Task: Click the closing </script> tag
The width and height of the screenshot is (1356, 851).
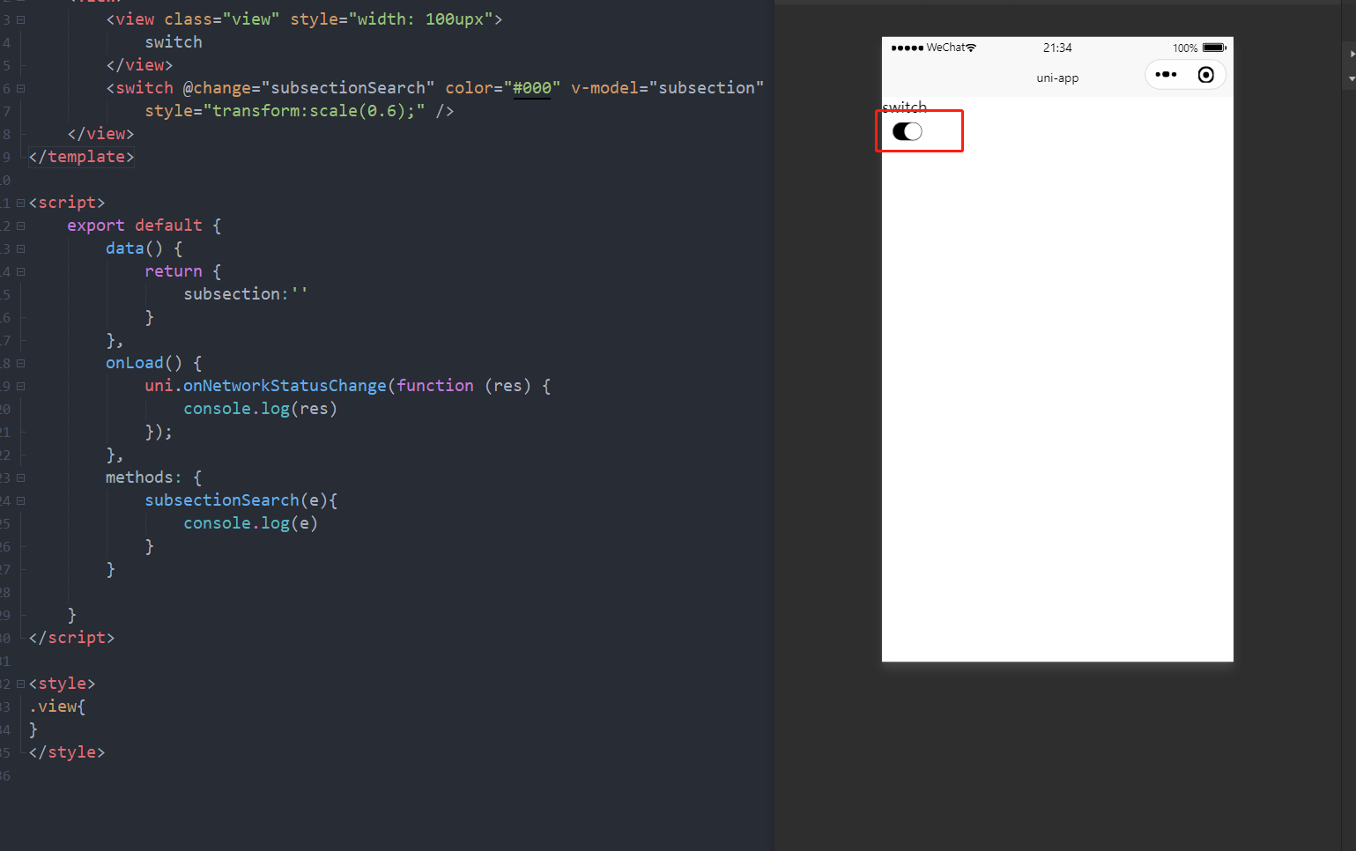Action: pos(71,638)
